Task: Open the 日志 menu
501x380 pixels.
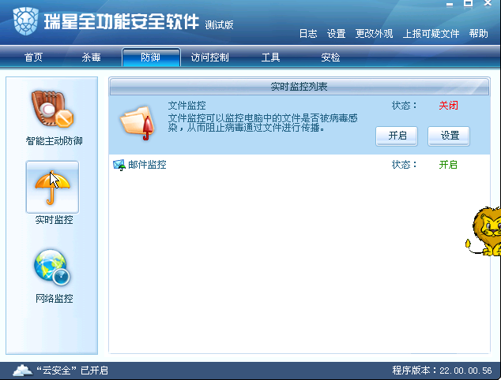Action: (x=308, y=33)
